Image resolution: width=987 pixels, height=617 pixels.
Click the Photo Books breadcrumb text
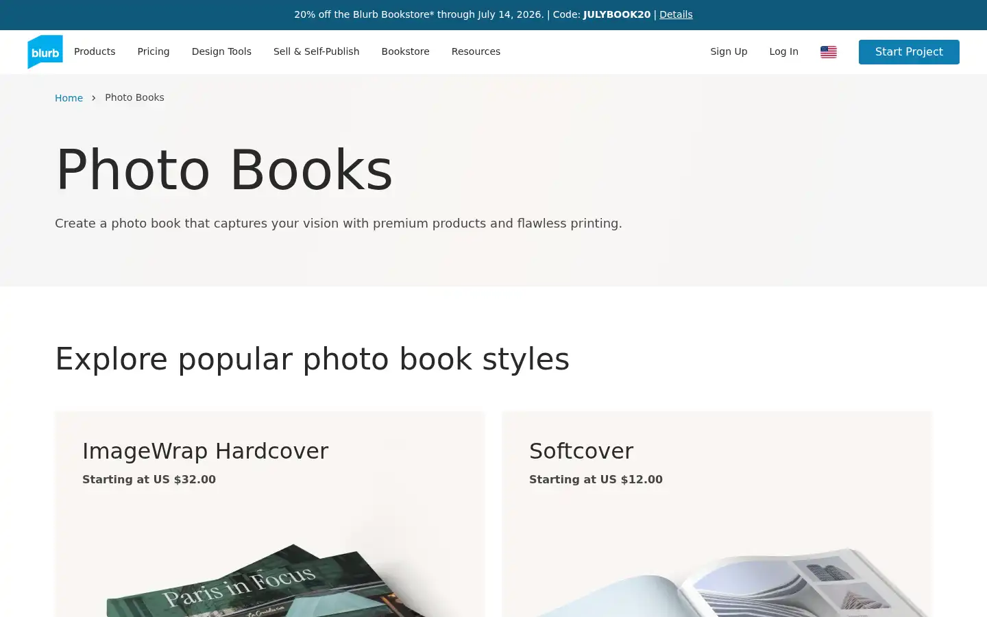pyautogui.click(x=134, y=97)
